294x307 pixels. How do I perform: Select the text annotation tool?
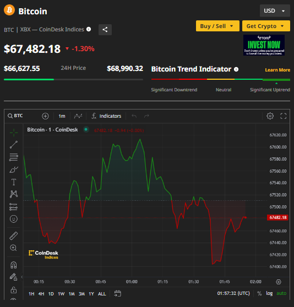coord(14,182)
